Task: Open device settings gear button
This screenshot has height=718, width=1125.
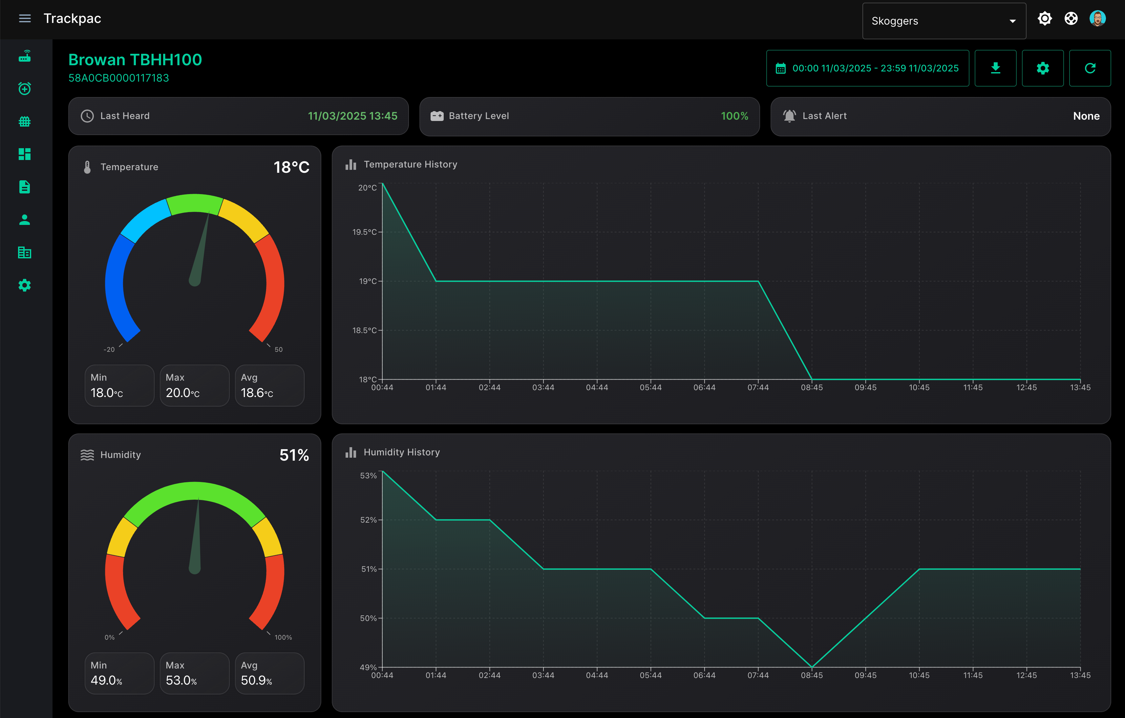Action: pyautogui.click(x=1043, y=68)
